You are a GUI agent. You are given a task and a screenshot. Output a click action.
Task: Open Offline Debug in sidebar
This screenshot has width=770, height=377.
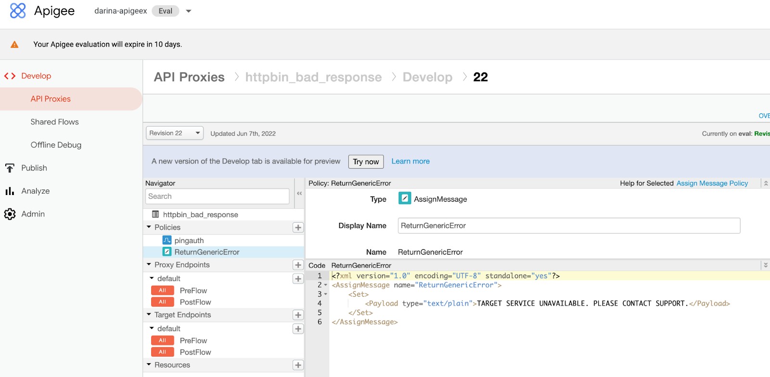pos(56,145)
